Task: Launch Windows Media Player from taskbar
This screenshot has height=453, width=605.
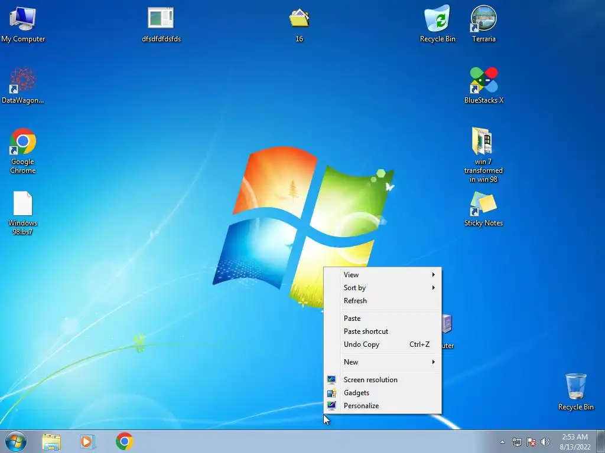Action: point(87,441)
